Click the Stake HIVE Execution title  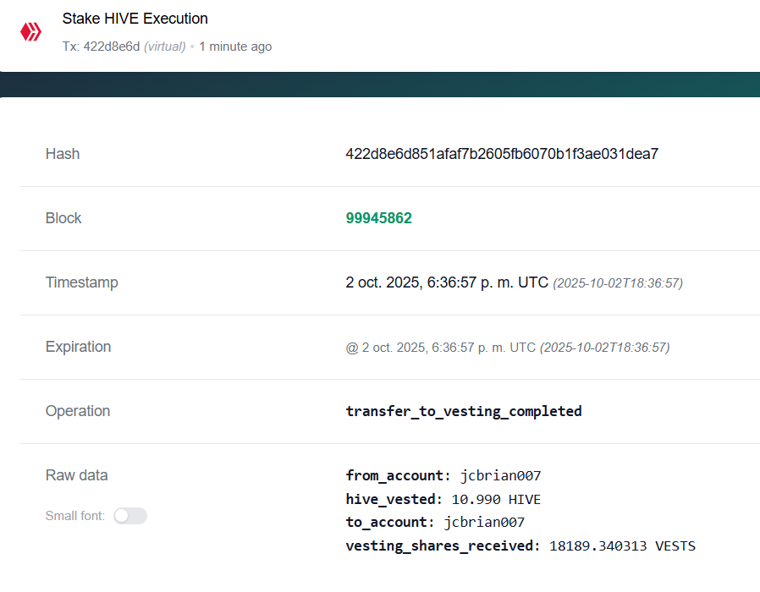[135, 19]
